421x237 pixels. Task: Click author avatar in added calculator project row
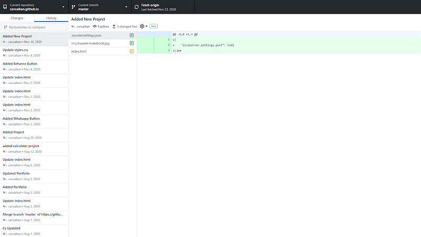click(5, 152)
